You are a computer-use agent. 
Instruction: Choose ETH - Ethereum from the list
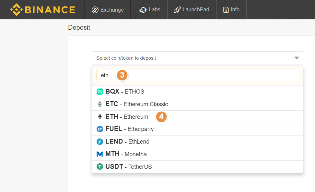point(198,116)
